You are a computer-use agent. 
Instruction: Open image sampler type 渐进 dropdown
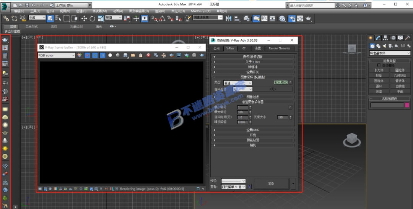[238, 83]
